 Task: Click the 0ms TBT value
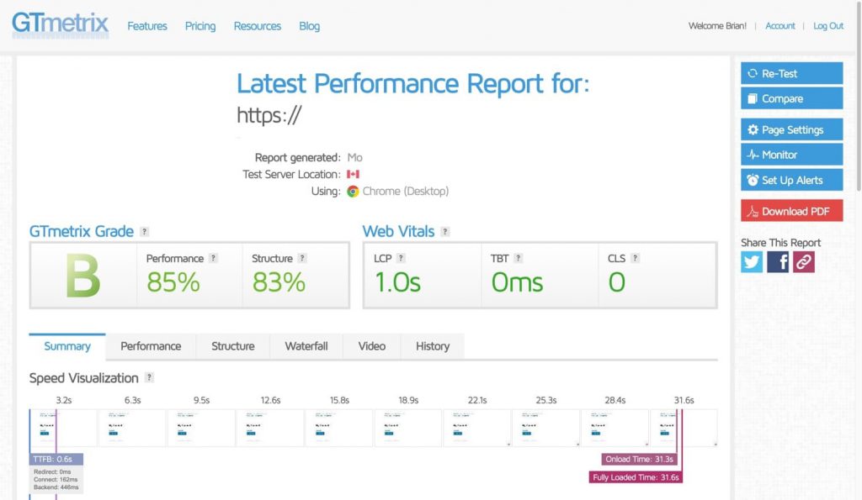click(517, 282)
